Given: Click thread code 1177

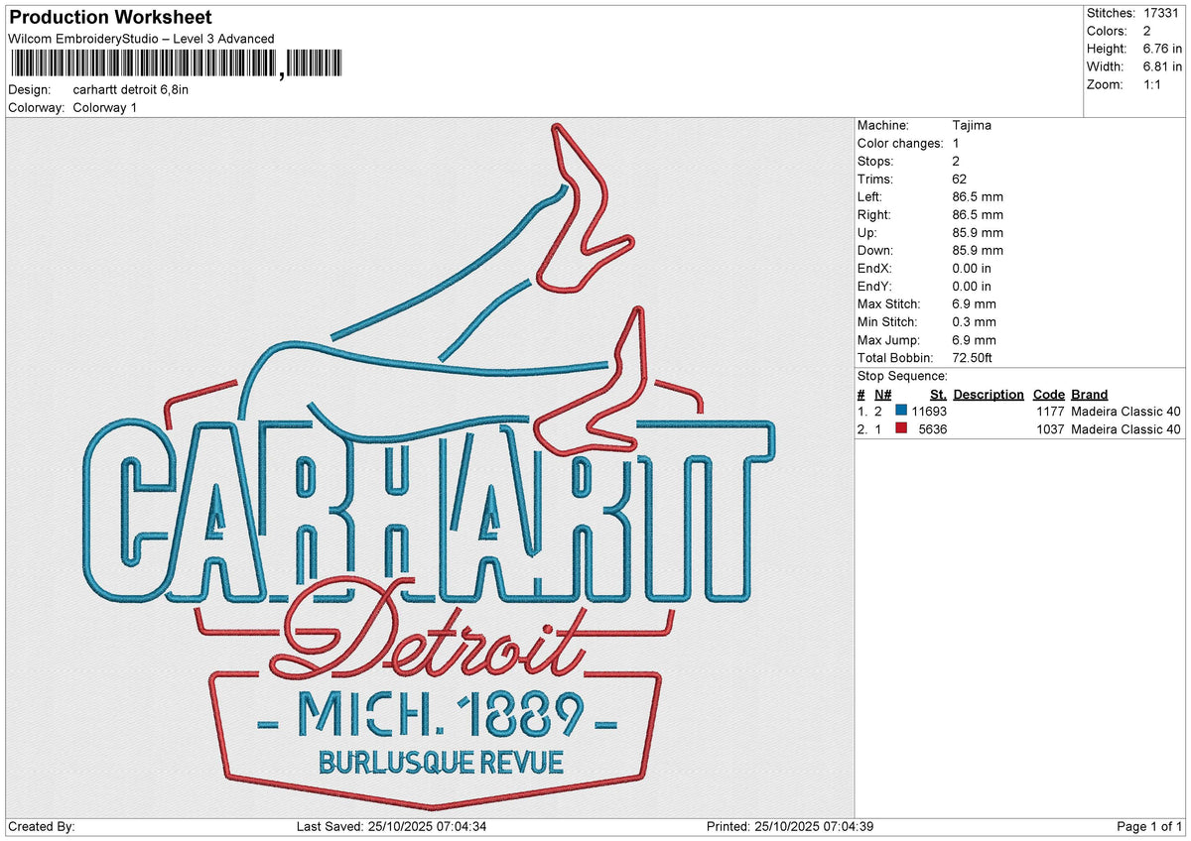Looking at the screenshot, I should (1051, 412).
